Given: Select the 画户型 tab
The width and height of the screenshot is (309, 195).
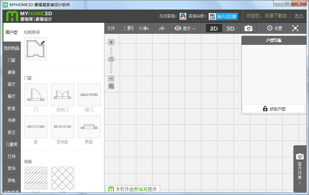Looking at the screenshot, I should click(x=12, y=32).
